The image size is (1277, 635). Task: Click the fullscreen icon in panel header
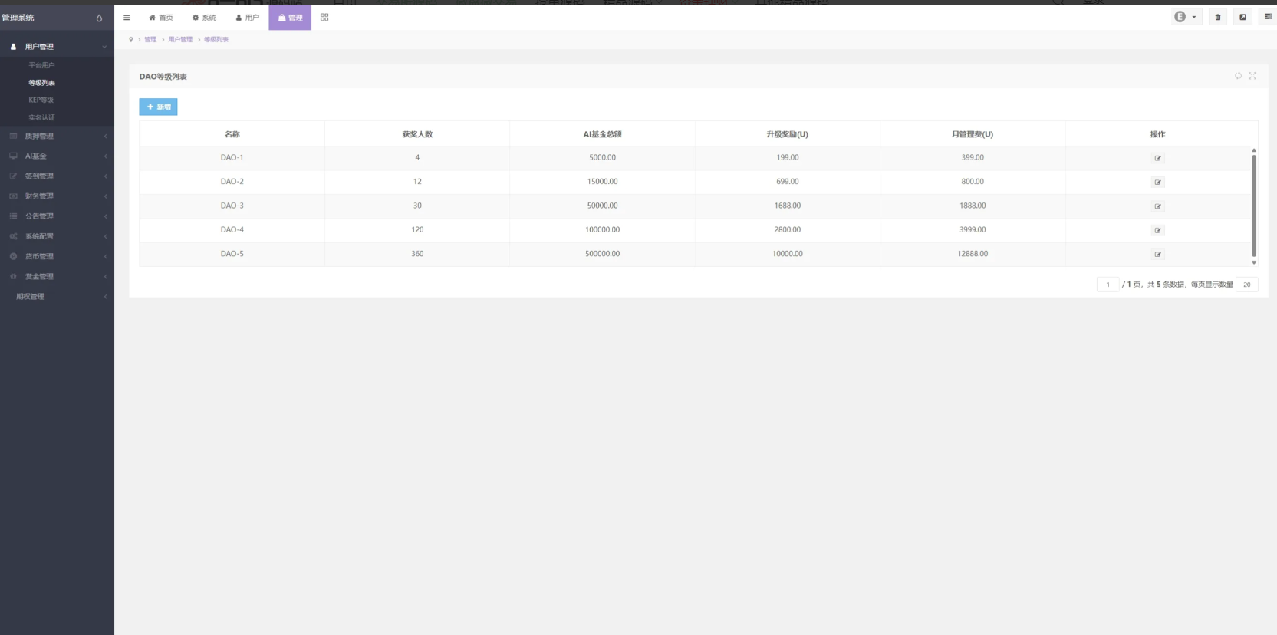[x=1252, y=76]
